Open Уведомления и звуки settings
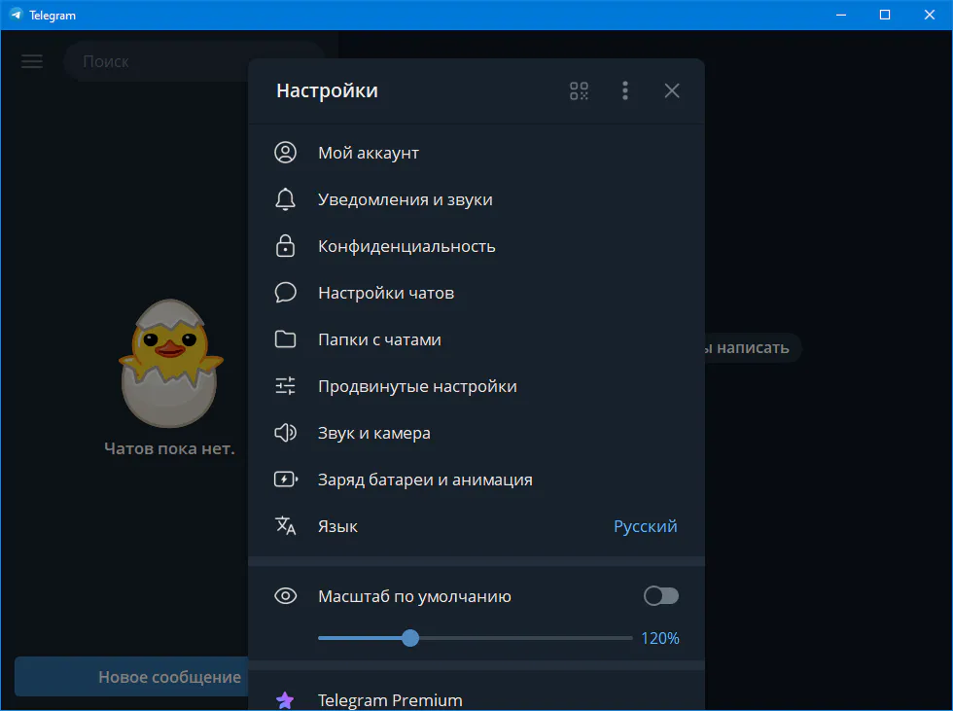The width and height of the screenshot is (953, 711). coord(476,199)
